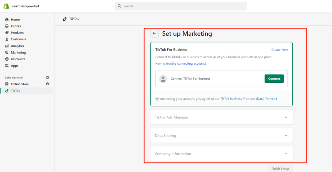The image size is (332, 172).
Task: Add a sales channel with plus icon
Action: click(48, 78)
